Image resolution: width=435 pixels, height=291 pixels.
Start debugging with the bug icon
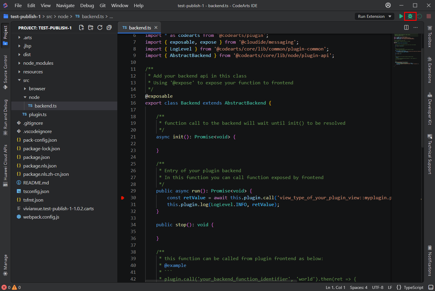click(x=410, y=16)
